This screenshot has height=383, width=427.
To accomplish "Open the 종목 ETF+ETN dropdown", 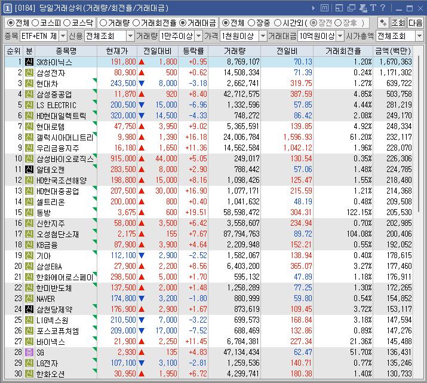I will pos(63,36).
